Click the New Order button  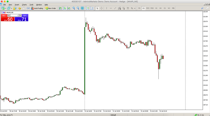point(50,8)
